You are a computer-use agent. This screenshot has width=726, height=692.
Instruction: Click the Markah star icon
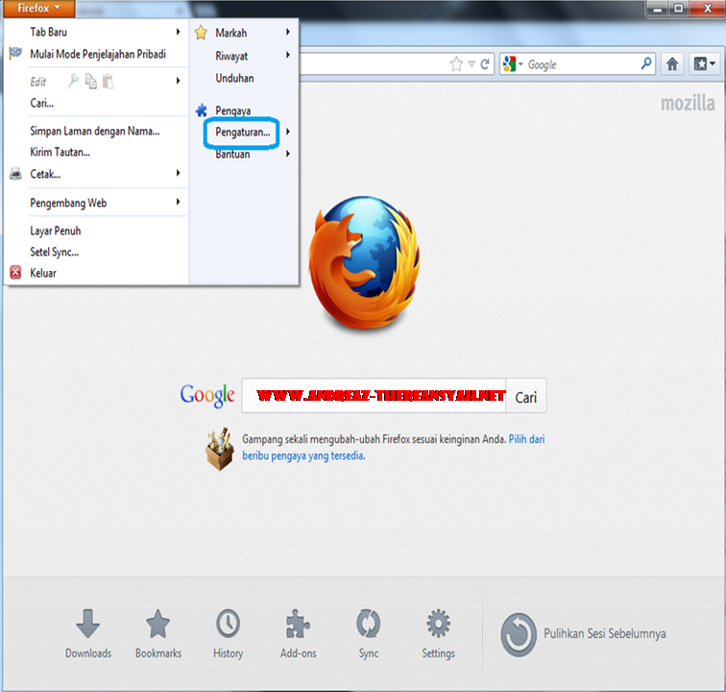(201, 33)
